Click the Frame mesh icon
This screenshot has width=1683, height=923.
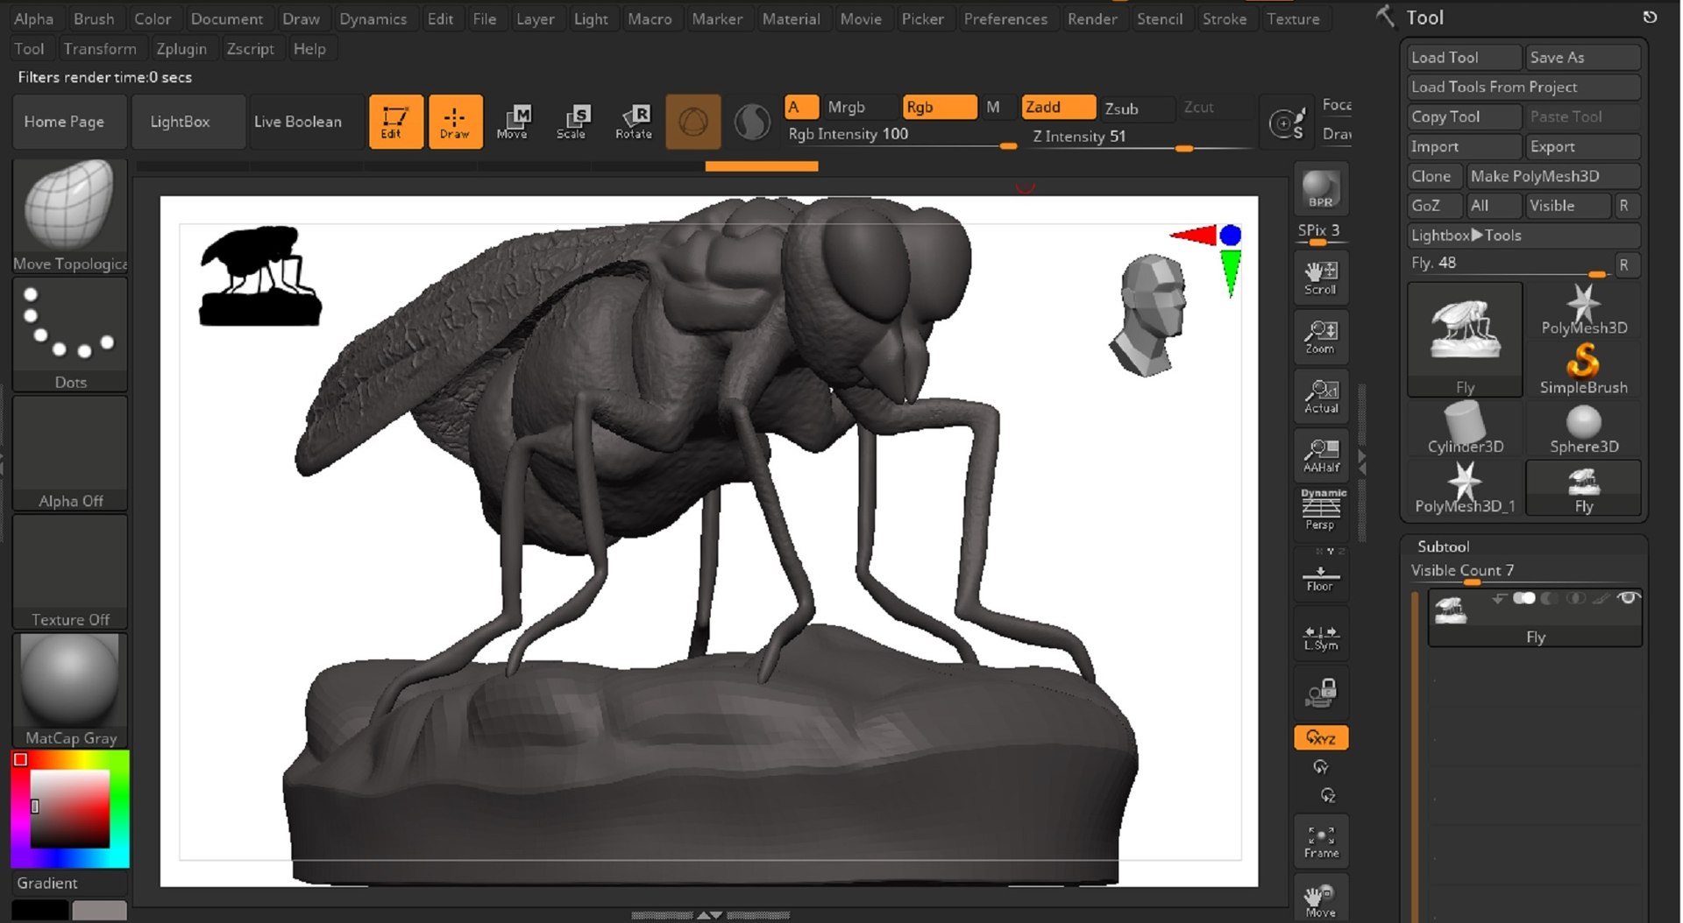(1320, 842)
